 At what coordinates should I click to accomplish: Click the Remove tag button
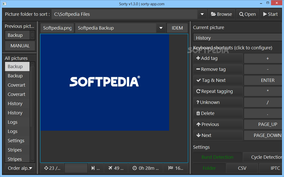point(218,69)
